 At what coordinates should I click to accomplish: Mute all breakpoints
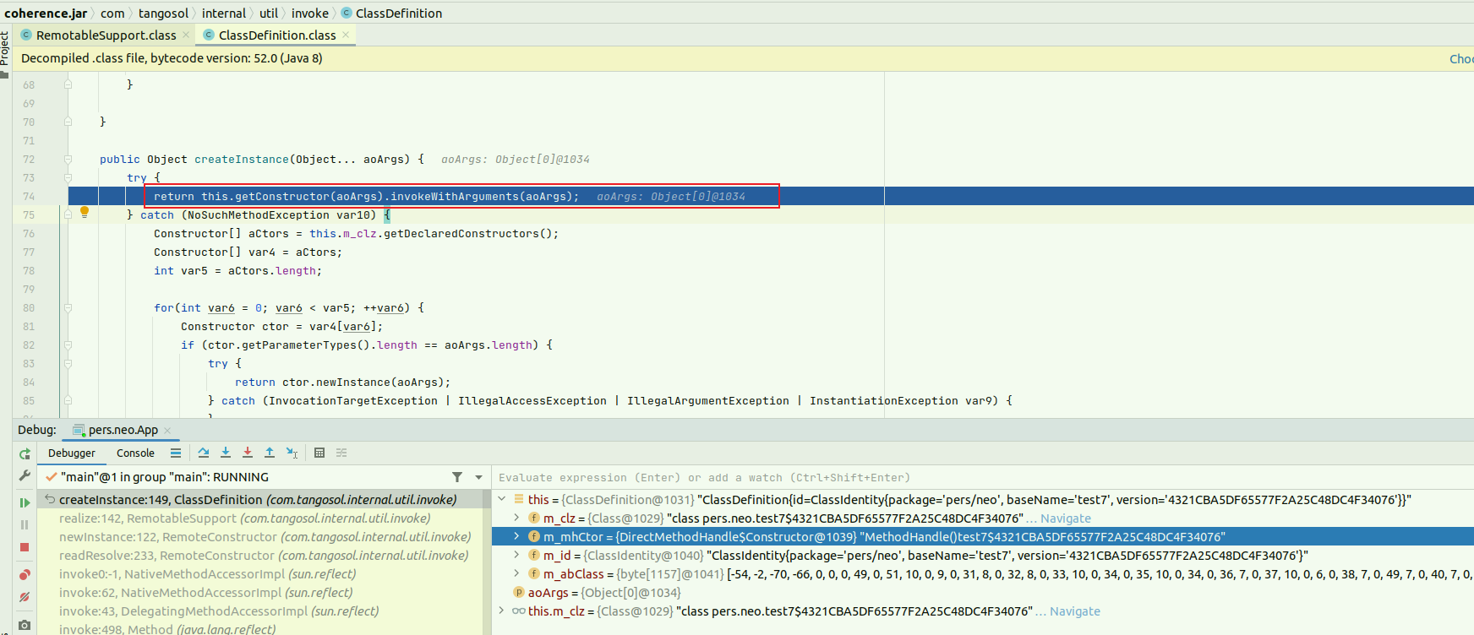pos(25,597)
